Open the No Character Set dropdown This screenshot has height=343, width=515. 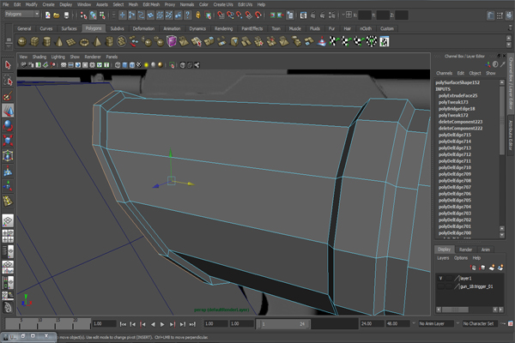[480, 323]
